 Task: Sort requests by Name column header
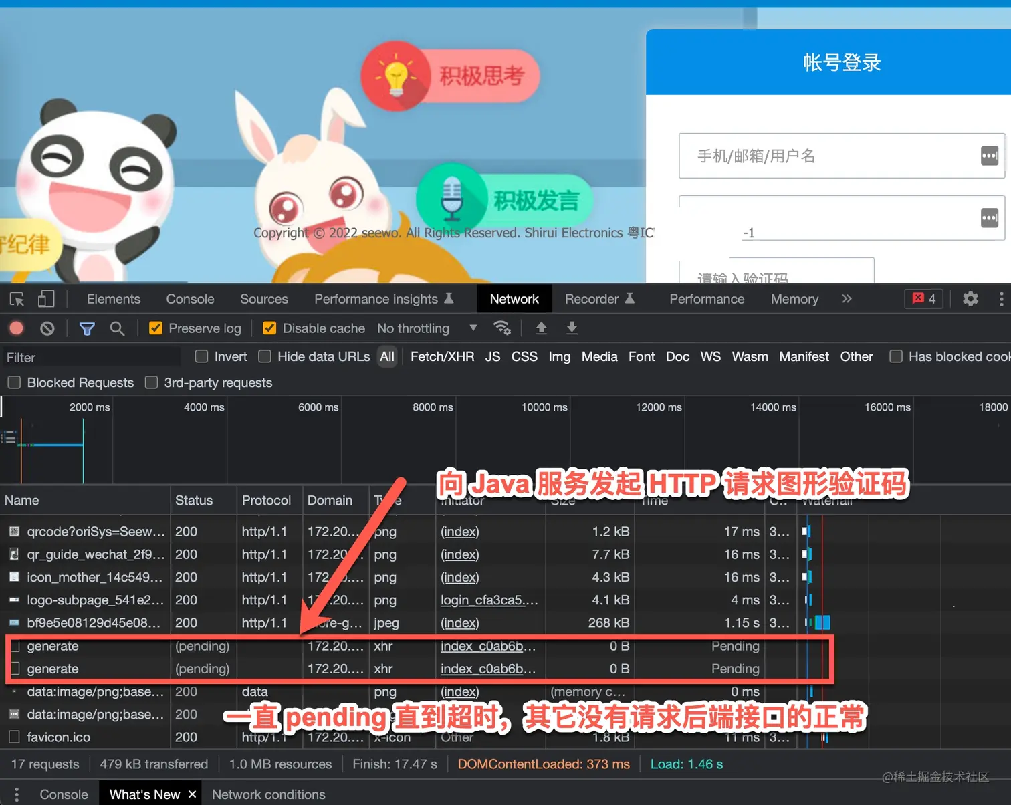tap(85, 500)
